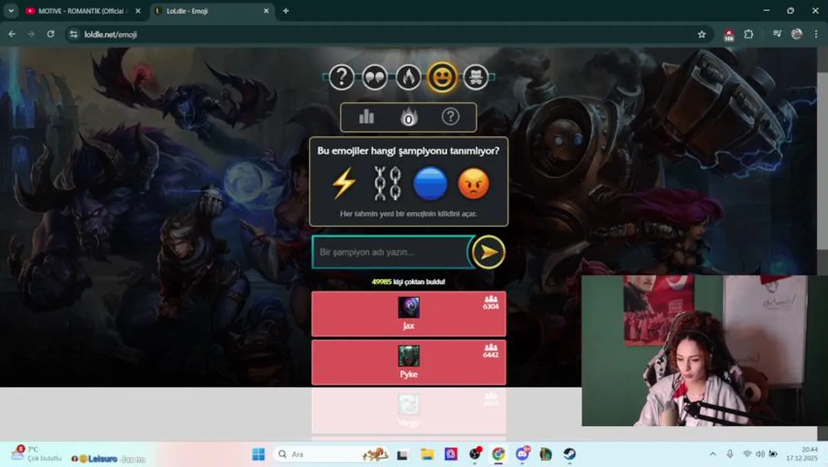The width and height of the screenshot is (828, 467).
Task: Submit guess with the golden arrow button
Action: 489,252
